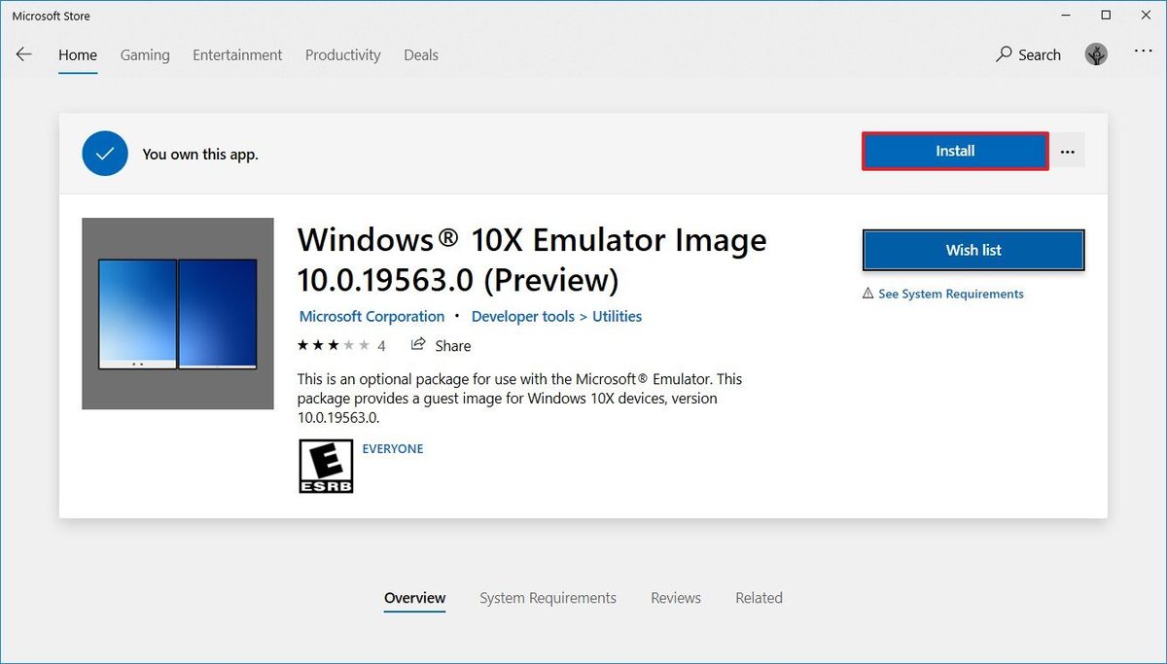Click the ESRB Everyone rating icon
This screenshot has width=1167, height=664.
point(326,466)
